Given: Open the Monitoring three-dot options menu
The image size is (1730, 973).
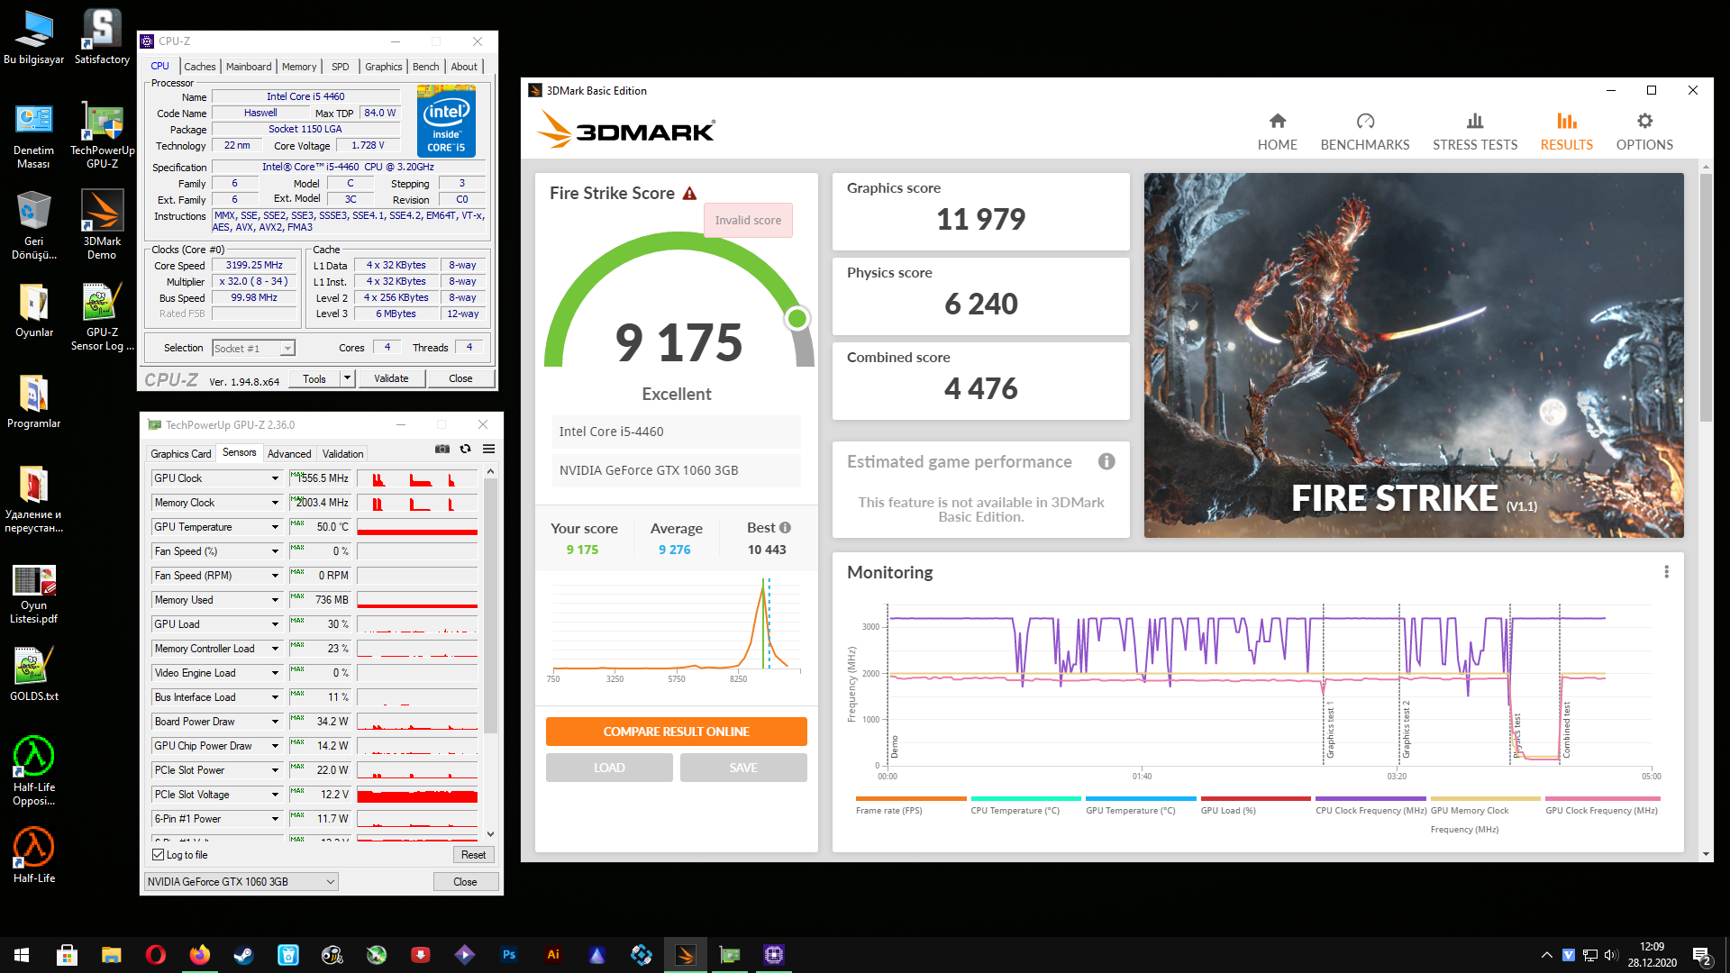Looking at the screenshot, I should 1666,572.
